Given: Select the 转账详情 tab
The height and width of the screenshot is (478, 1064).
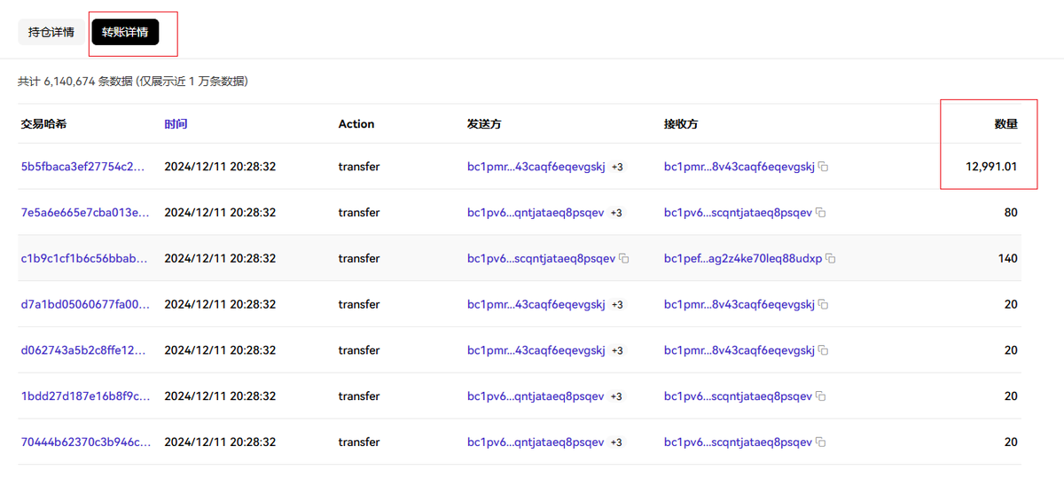Looking at the screenshot, I should coord(125,32).
